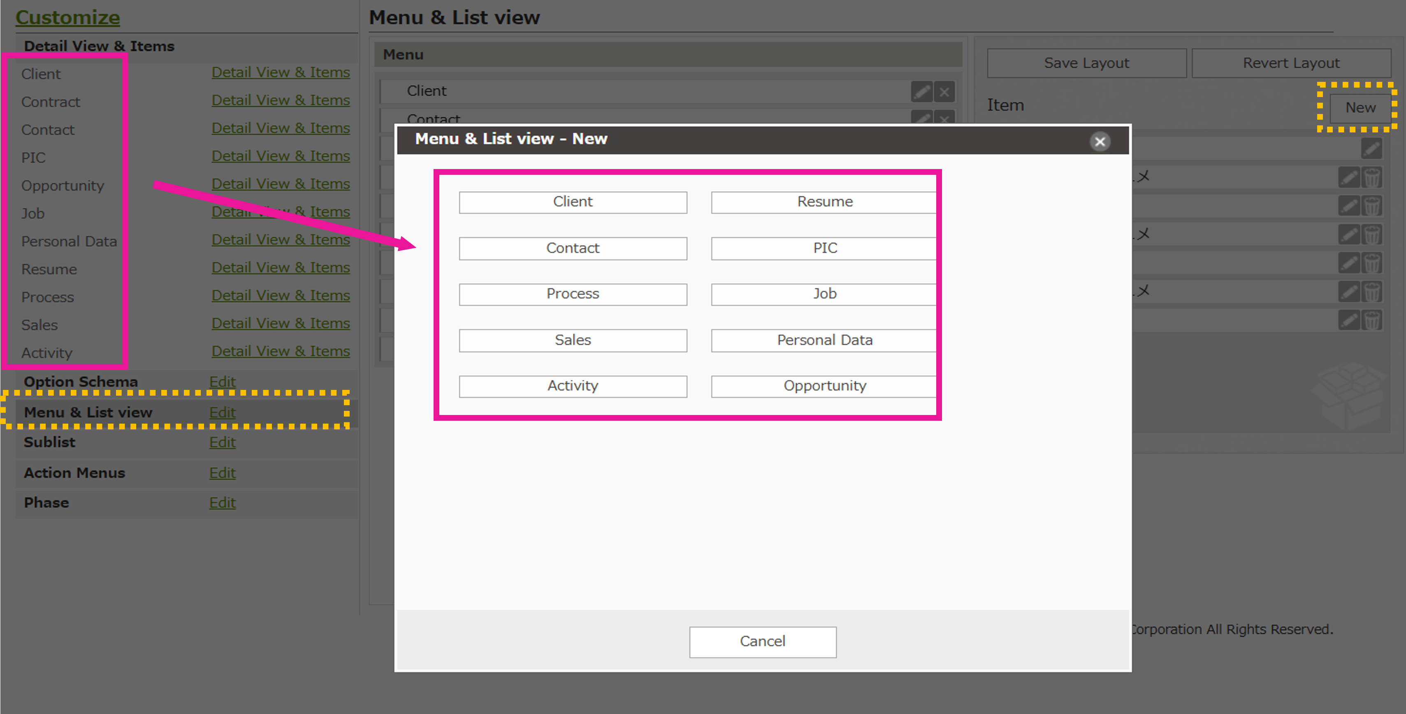The image size is (1406, 714).
Task: Open Detail View & Items for Contact
Action: click(281, 128)
